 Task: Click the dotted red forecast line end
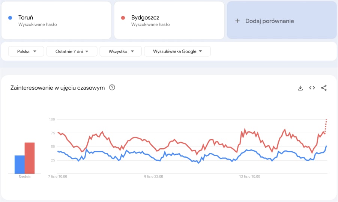[x=326, y=121]
